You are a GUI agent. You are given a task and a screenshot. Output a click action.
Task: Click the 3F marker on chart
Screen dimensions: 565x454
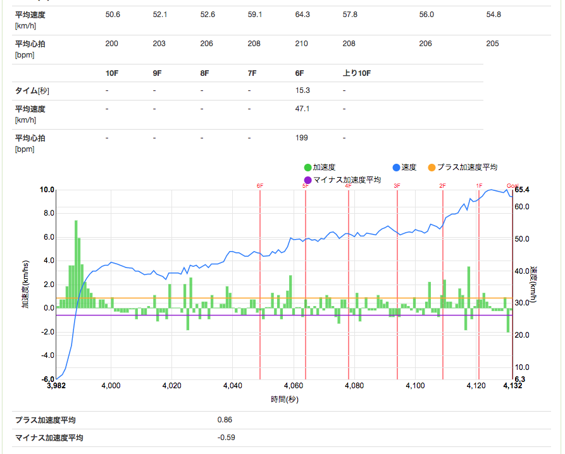(397, 186)
